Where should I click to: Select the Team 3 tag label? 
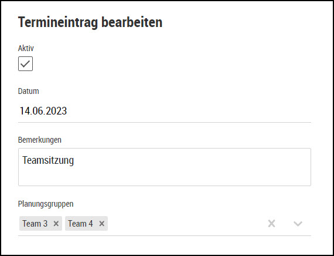[x=35, y=224]
